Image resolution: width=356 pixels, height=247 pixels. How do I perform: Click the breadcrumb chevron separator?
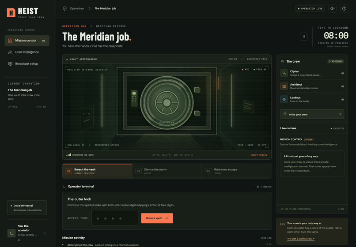click(x=89, y=8)
